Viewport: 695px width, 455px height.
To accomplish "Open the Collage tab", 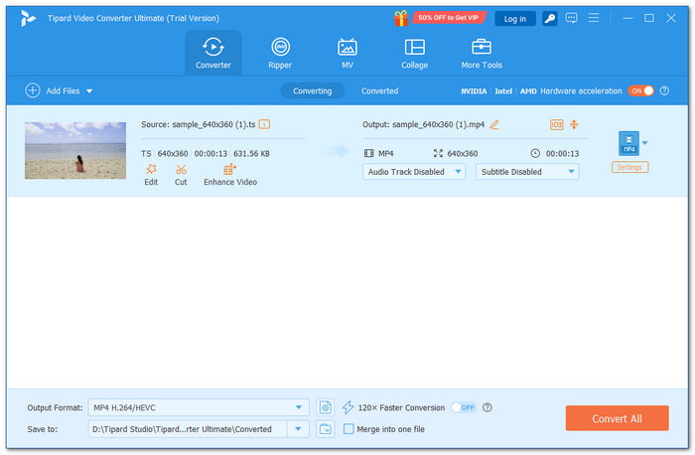I will (414, 54).
